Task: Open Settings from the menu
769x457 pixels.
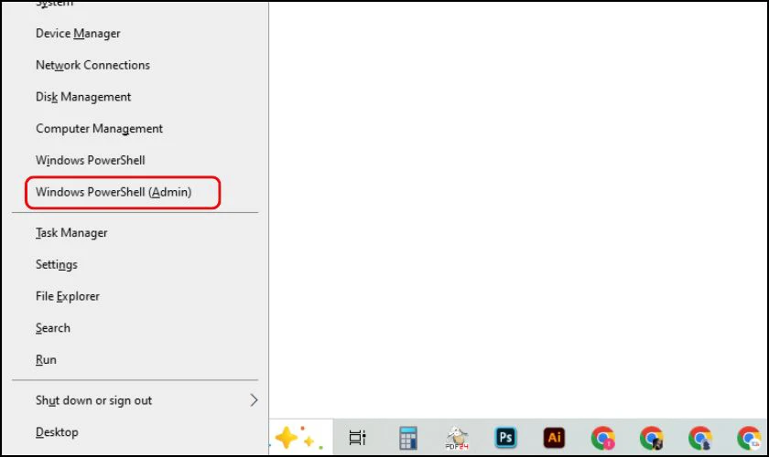Action: point(57,264)
